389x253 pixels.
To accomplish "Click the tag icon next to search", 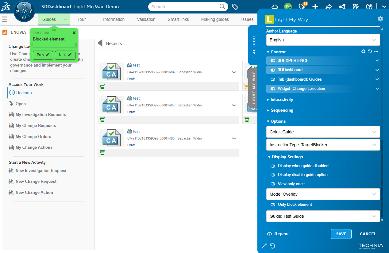I will 235,6.
